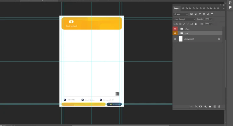The image size is (233, 126).
Task: Click the email icon on canvas footer
Action: coord(83,100)
